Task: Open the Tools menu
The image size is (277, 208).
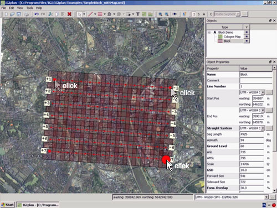Action: coord(29,8)
